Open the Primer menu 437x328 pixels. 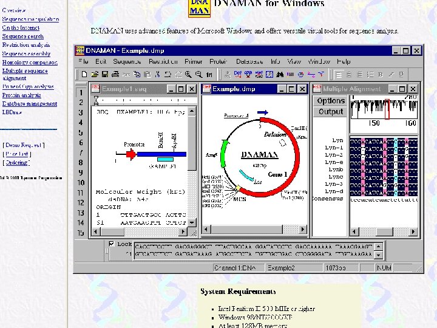coord(194,61)
